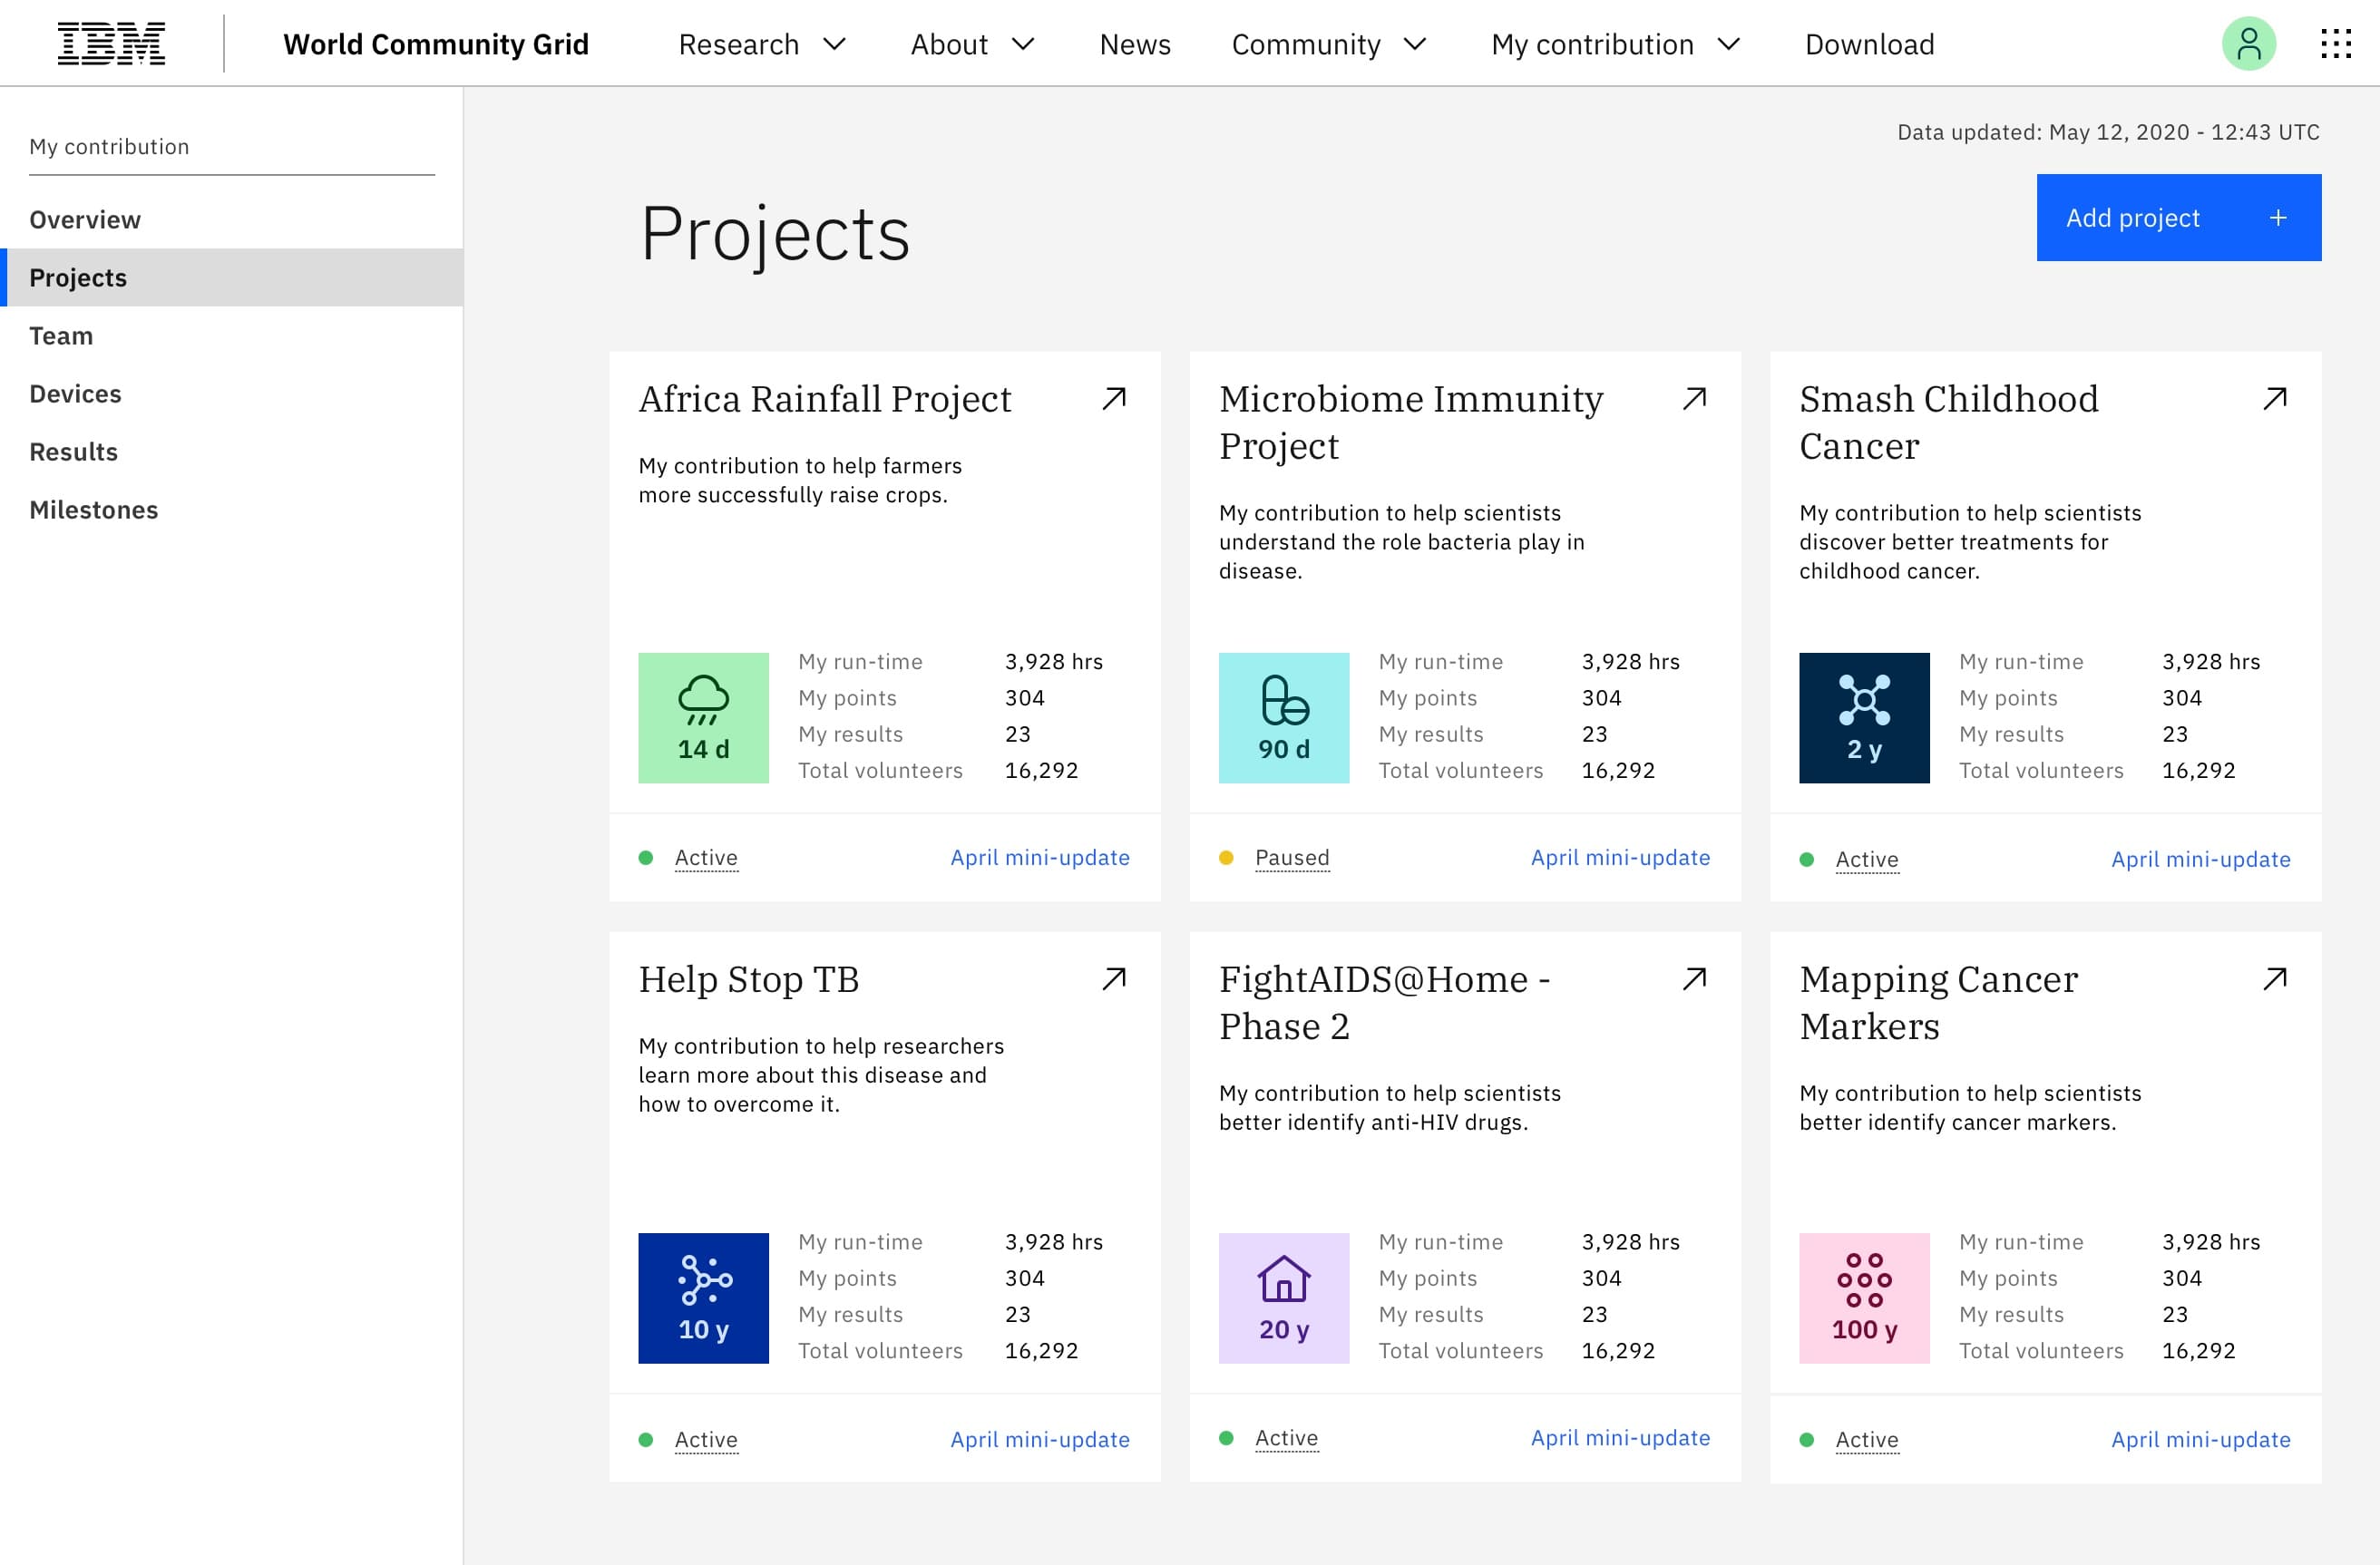The height and width of the screenshot is (1565, 2380).
Task: Open the Download nav item
Action: pyautogui.click(x=1869, y=44)
